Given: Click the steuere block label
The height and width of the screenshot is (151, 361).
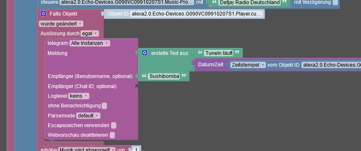Looking at the screenshot, I should (x=49, y=2).
